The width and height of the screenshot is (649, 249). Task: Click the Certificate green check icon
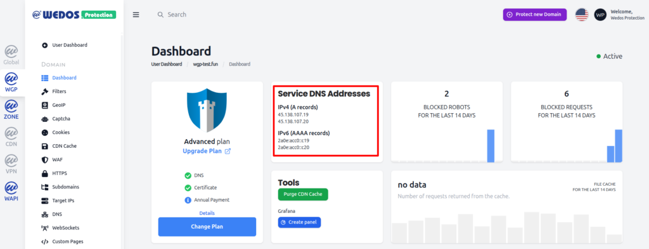pos(188,188)
